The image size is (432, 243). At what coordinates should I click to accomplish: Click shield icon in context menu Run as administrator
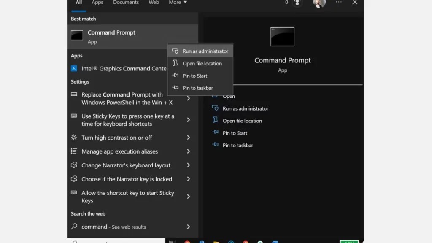click(x=175, y=51)
